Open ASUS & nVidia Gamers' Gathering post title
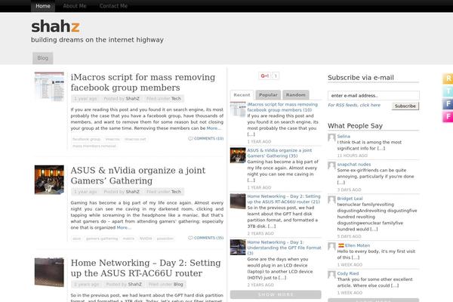 138,175
